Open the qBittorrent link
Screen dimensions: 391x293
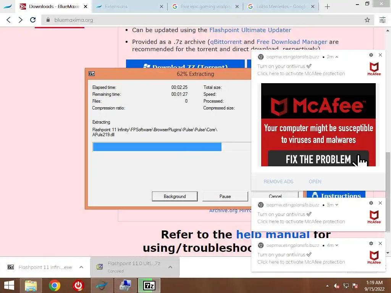[226, 42]
